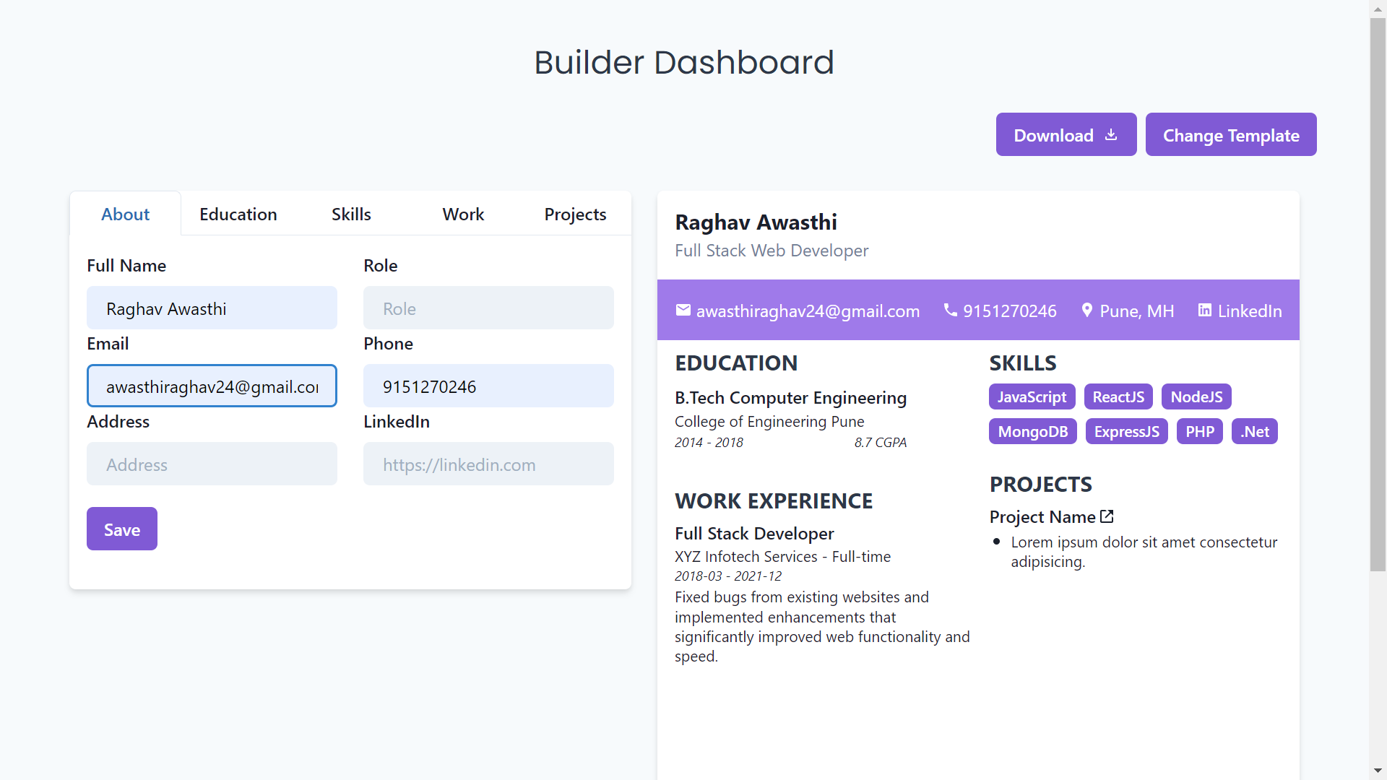Click the envelope email icon in the resume

[683, 311]
